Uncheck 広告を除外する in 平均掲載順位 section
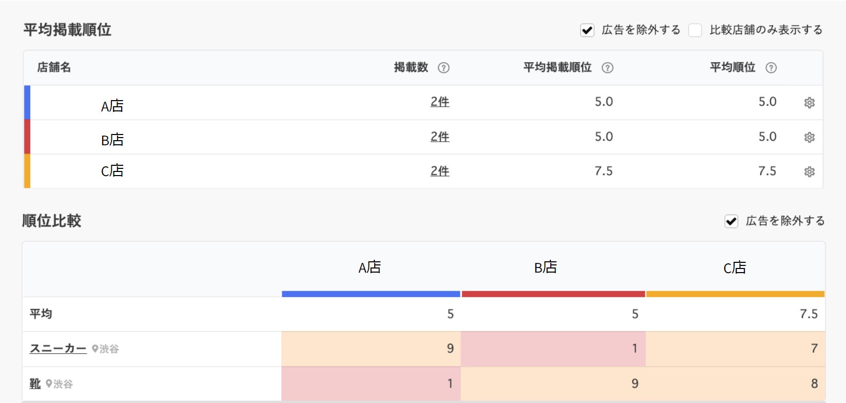The height and width of the screenshot is (403, 846). [587, 30]
